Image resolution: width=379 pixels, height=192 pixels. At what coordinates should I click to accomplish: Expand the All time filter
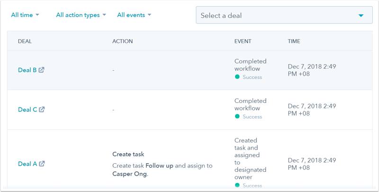(x=25, y=15)
